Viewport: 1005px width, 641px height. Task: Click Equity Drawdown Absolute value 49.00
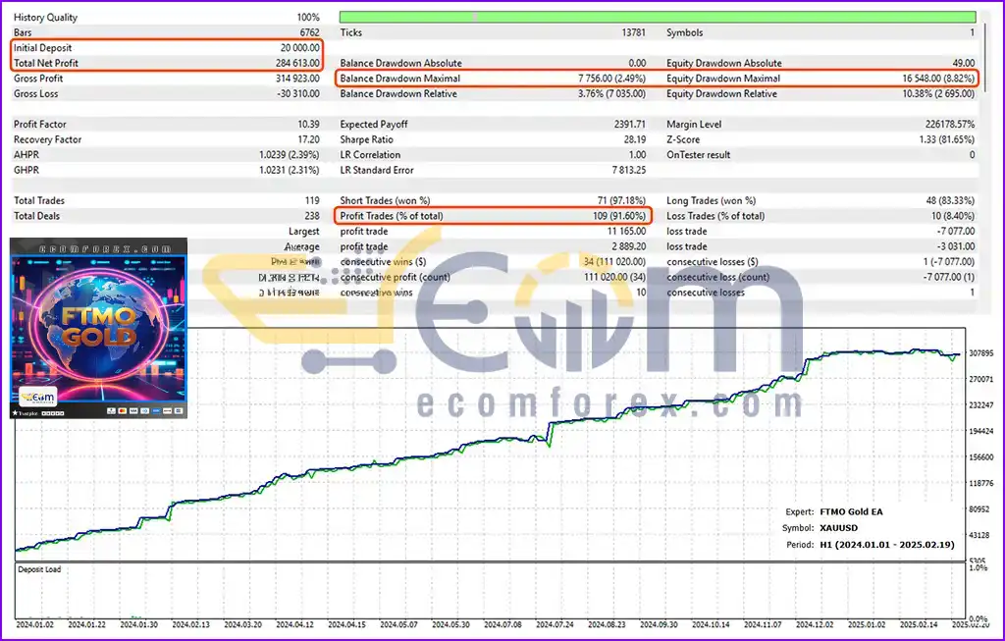point(964,64)
